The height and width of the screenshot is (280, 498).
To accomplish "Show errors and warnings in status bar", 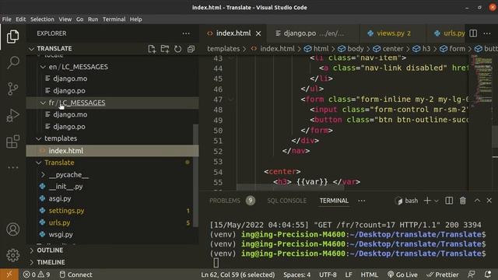I will point(37,275).
